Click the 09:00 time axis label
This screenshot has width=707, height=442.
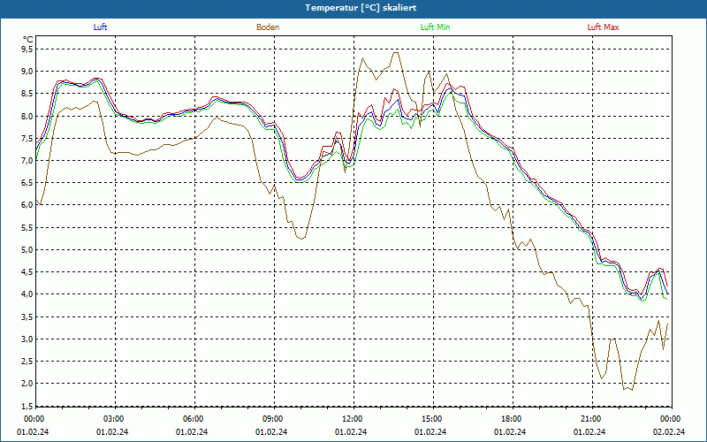274,419
